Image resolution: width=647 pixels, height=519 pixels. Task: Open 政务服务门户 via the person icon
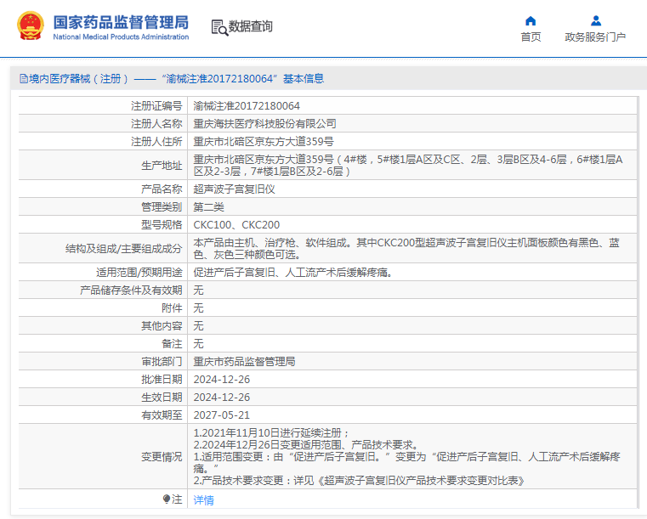(596, 20)
